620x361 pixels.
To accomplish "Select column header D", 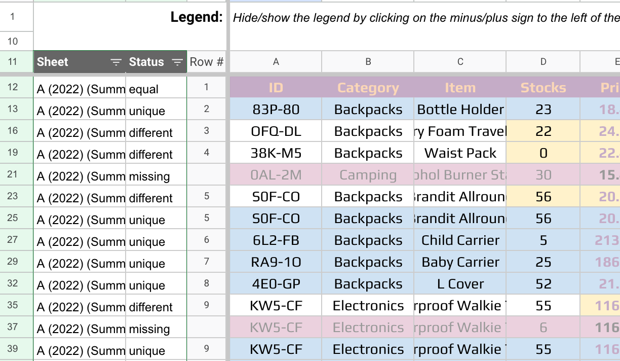I will click(x=542, y=61).
